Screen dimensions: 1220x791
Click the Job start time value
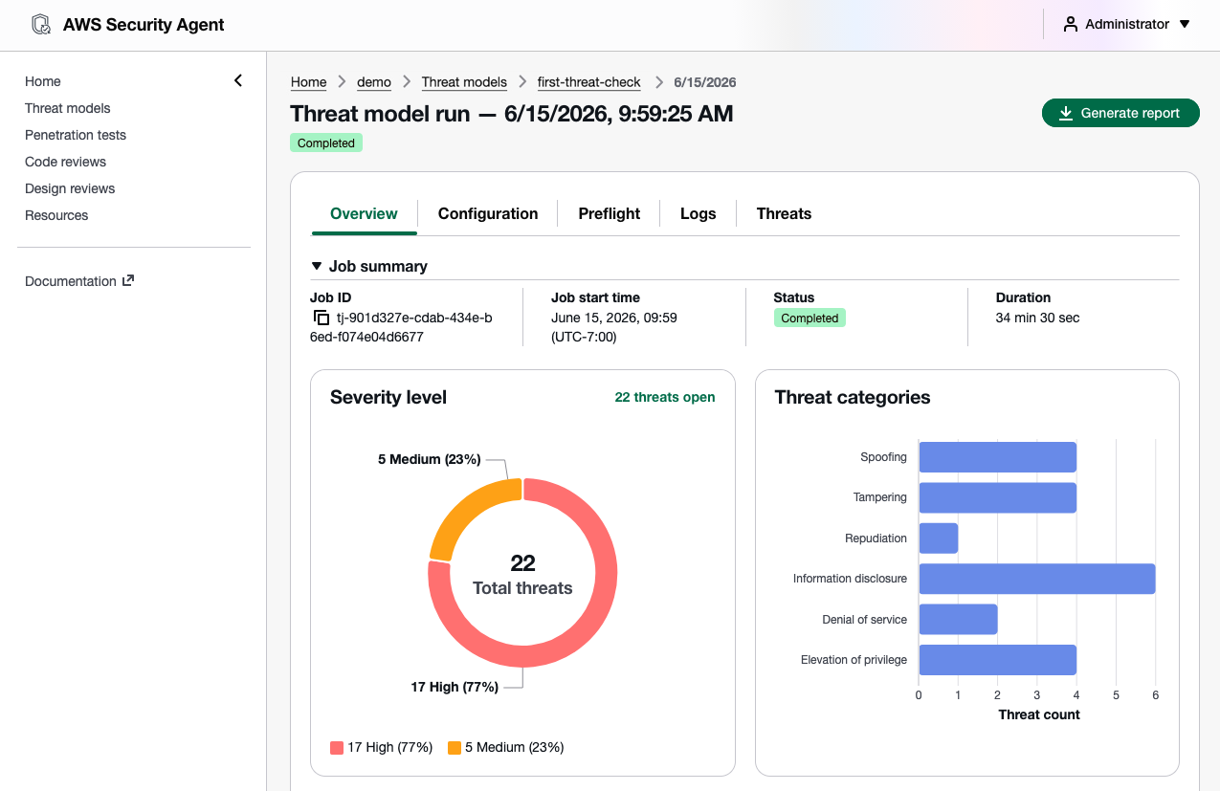(612, 327)
